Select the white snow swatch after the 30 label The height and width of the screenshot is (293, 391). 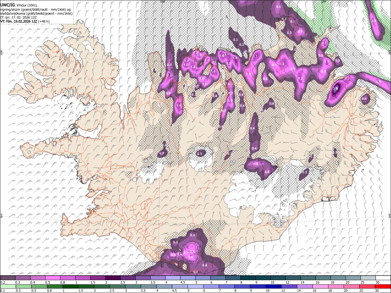(383, 278)
